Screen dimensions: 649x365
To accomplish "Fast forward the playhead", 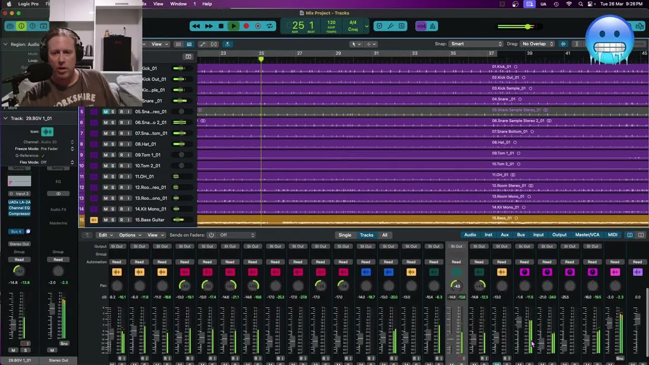I will [x=208, y=26].
